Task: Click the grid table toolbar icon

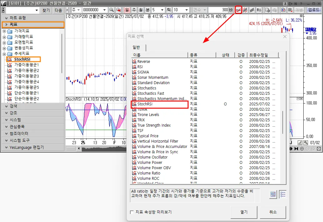Action: pyautogui.click(x=290, y=10)
